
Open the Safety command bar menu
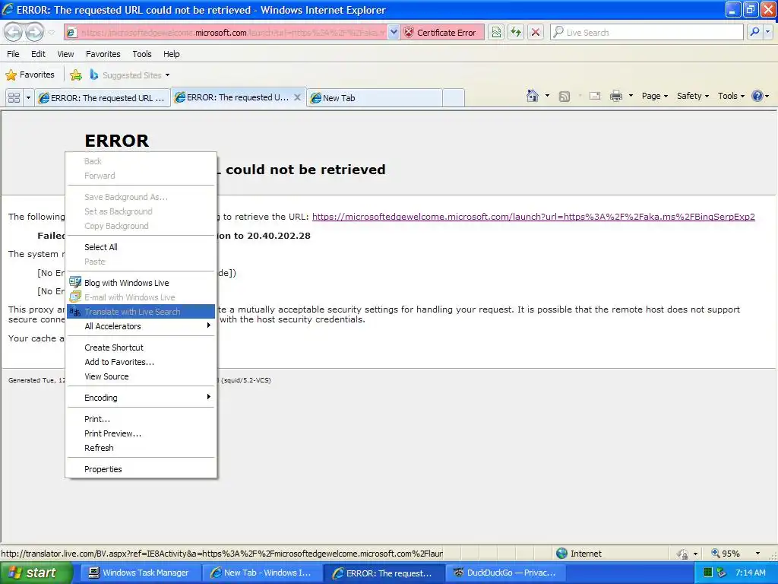693,96
